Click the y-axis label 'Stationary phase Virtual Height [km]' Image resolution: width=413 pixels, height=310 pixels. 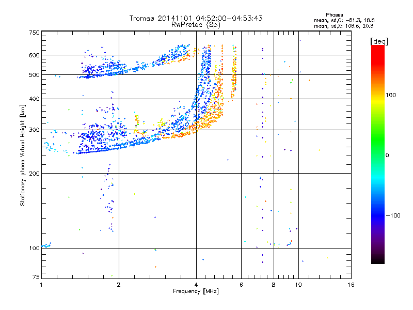pos(22,155)
